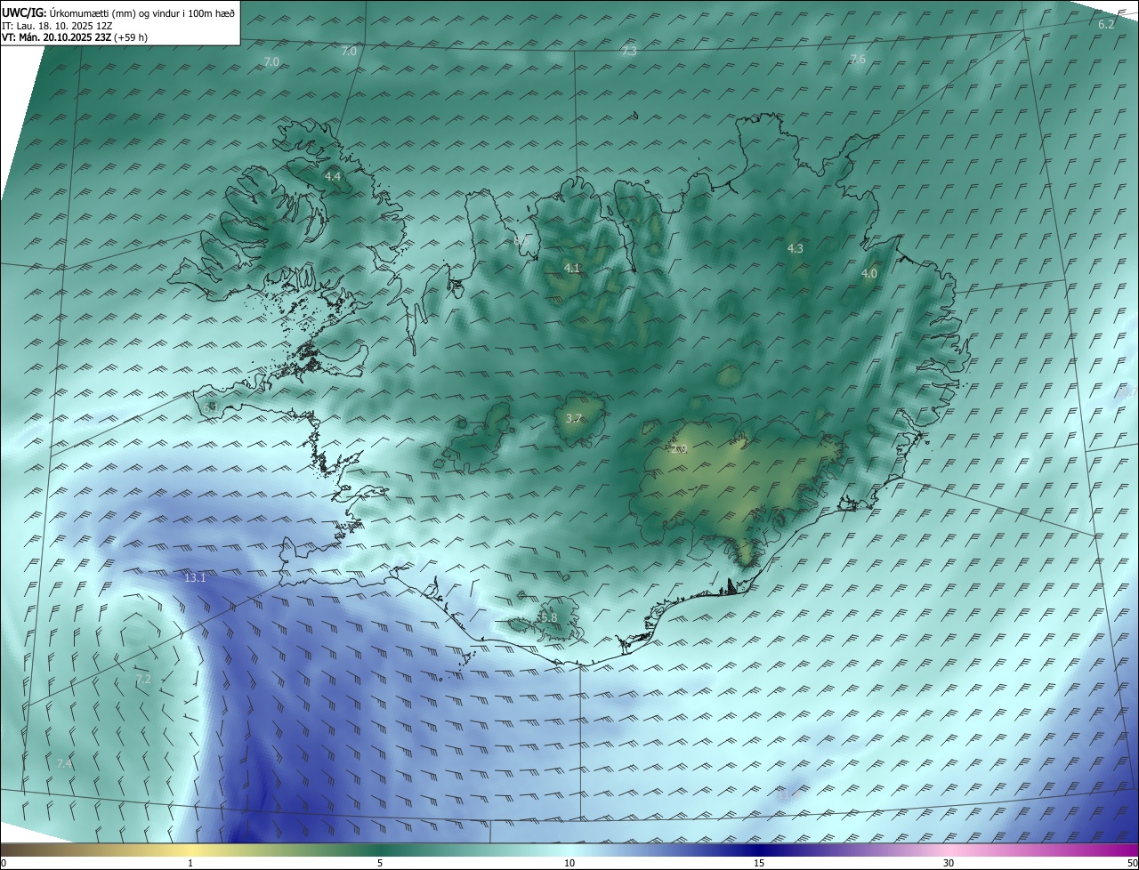Screen dimensions: 1139x870
Task: Click the 3.7 value label on the glacier
Action: click(574, 419)
